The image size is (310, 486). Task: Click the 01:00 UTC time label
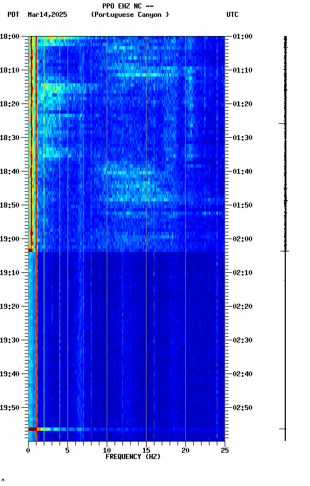click(x=243, y=37)
